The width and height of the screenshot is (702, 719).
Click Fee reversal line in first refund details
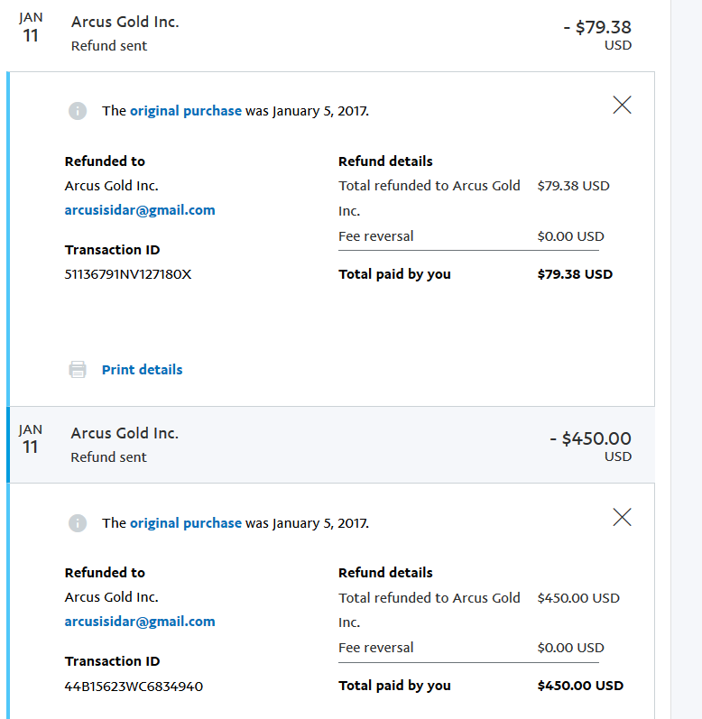tap(376, 236)
